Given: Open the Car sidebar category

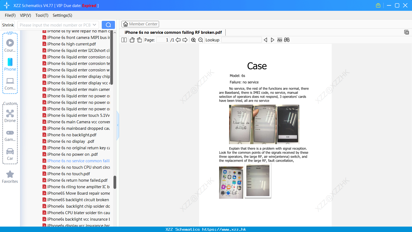Looking at the screenshot, I should [10, 154].
